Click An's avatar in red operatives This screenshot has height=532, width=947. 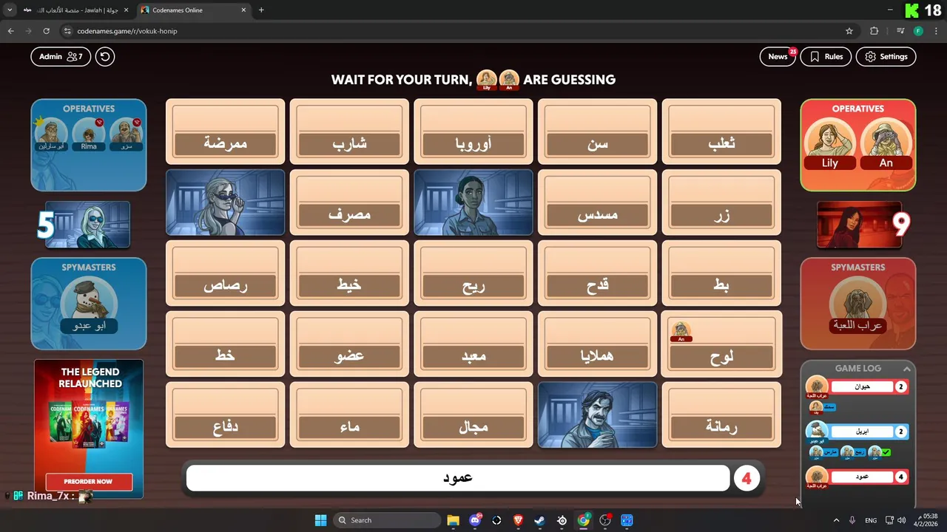coord(886,142)
